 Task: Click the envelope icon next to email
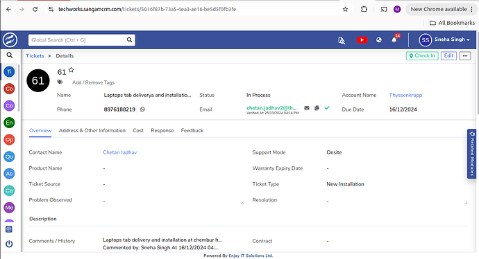point(307,108)
